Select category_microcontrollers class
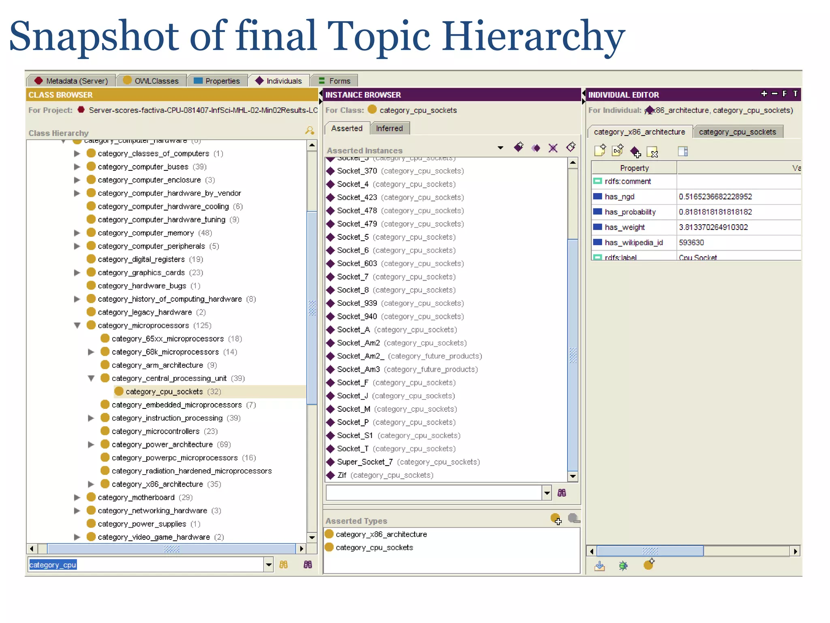830x623 pixels. [x=156, y=431]
